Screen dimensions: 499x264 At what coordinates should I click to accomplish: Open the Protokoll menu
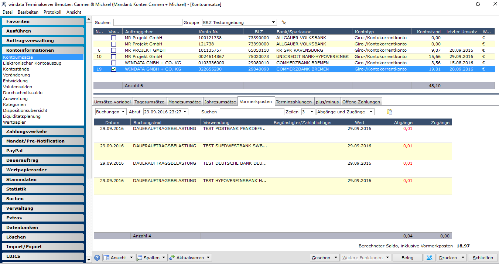pyautogui.click(x=52, y=12)
